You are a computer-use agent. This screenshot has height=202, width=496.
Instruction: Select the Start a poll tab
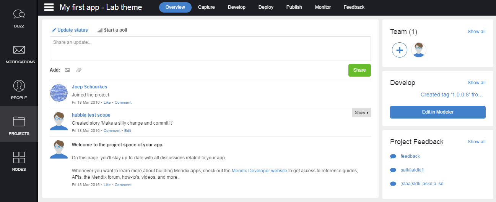point(112,30)
